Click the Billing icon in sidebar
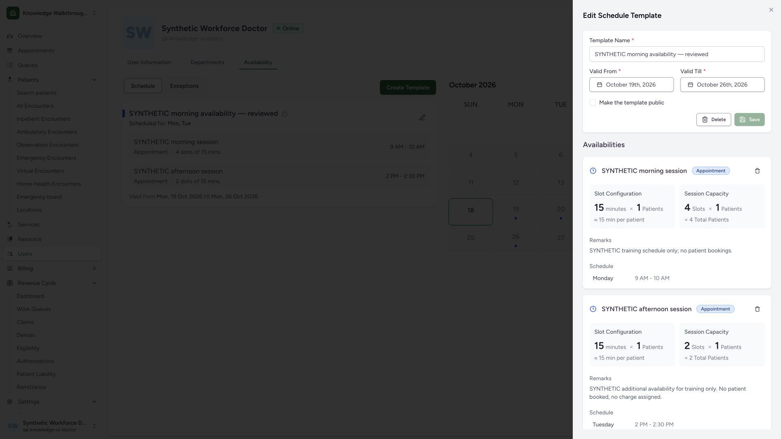781x439 pixels. 10,268
